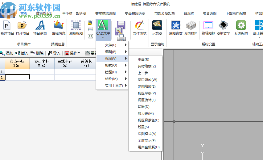Open 项目信息 project information
This screenshot has height=160, width=263.
tap(40, 28)
